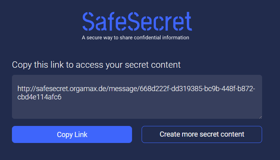Click the empty space below the link text
Image resolution: width=280 pixels, height=160 pixels.
coord(137,110)
